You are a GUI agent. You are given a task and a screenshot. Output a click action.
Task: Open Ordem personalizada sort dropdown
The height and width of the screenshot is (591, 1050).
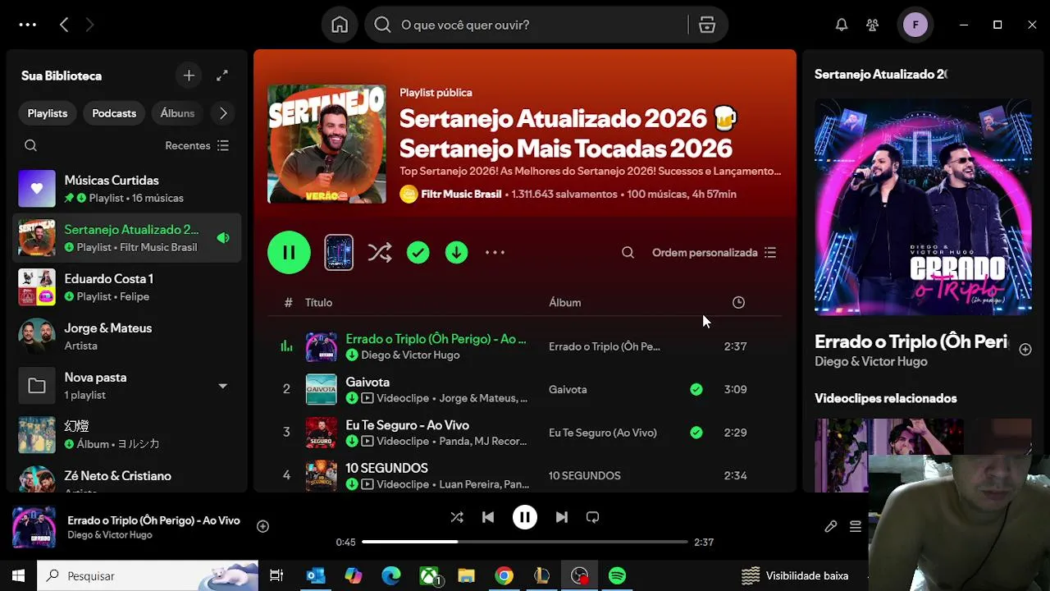(714, 253)
